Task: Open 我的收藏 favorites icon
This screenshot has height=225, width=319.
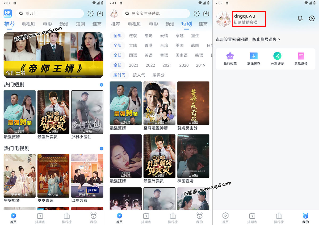Action: coord(230,56)
